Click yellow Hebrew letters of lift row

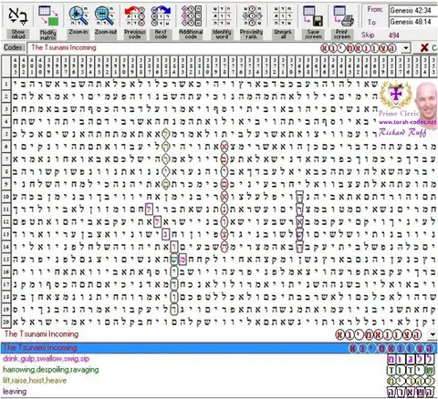[x=411, y=381]
